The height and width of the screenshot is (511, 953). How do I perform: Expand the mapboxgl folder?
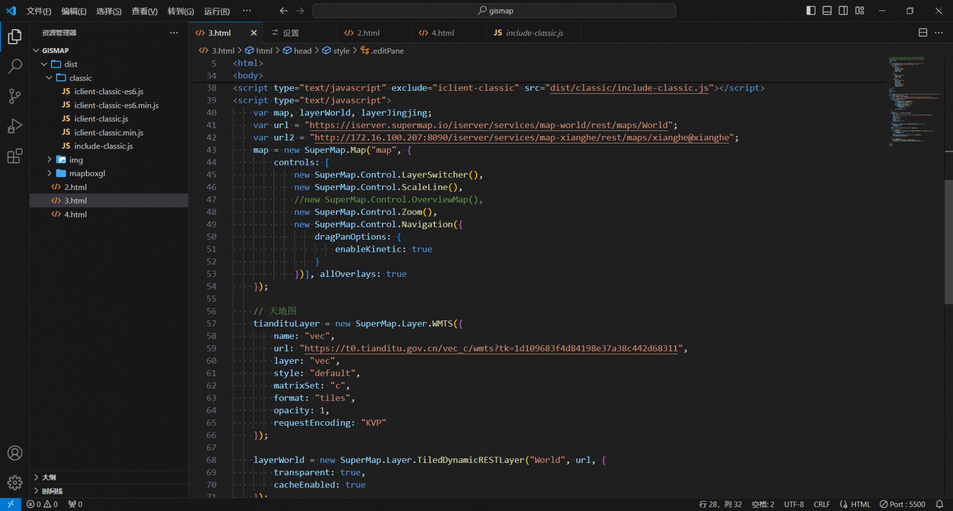coord(109,174)
